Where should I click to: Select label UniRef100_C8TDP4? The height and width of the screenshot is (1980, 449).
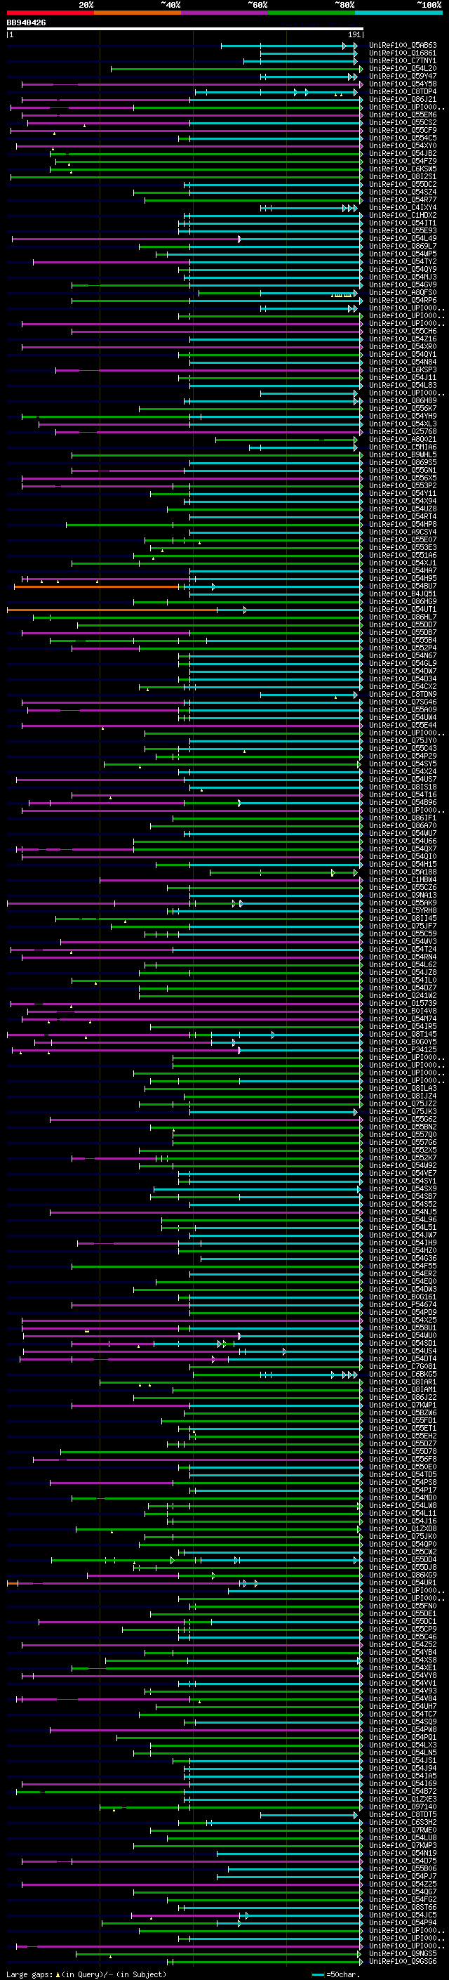403,91
